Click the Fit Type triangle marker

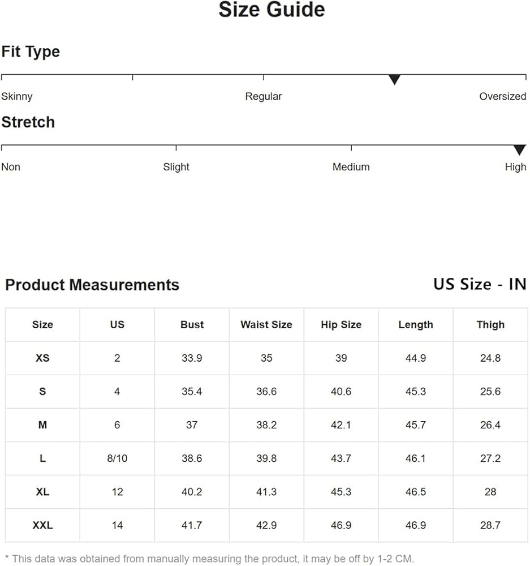(394, 80)
